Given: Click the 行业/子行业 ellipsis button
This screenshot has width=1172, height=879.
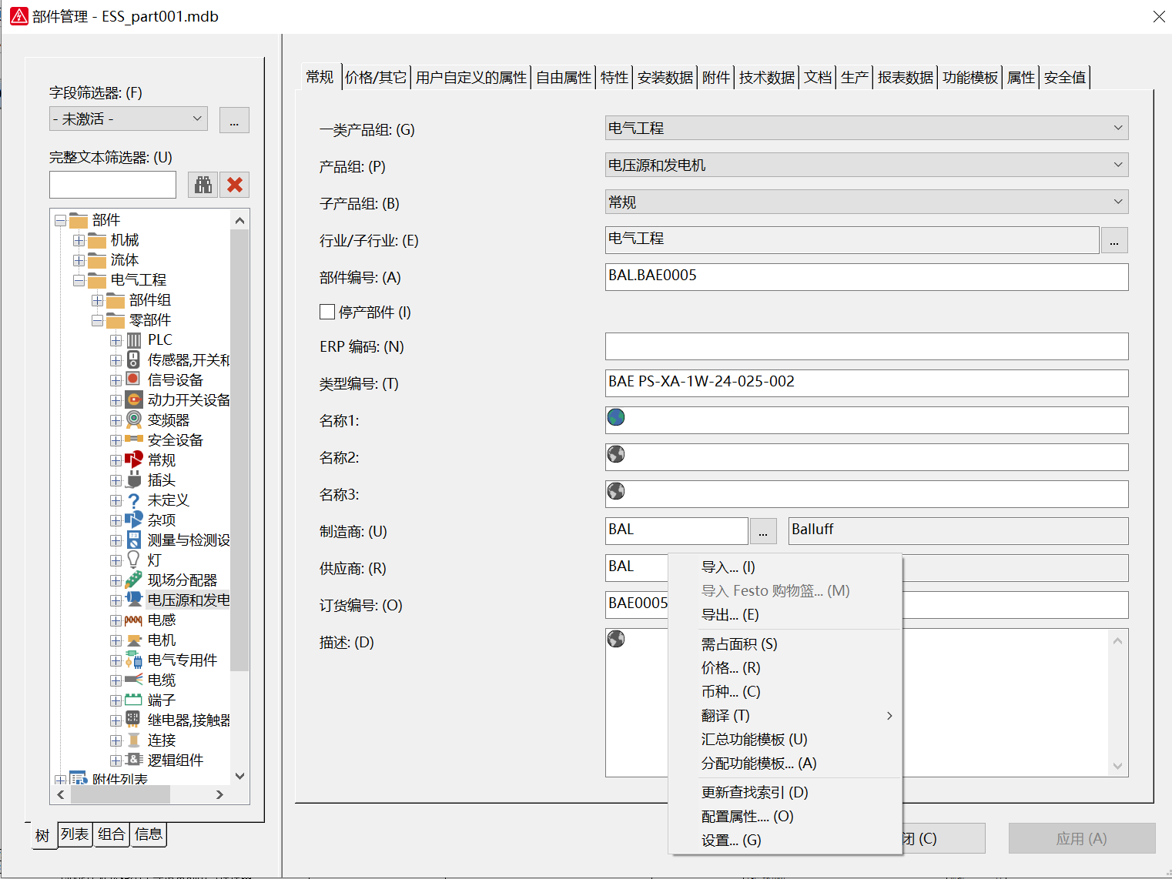Looking at the screenshot, I should coord(1114,241).
